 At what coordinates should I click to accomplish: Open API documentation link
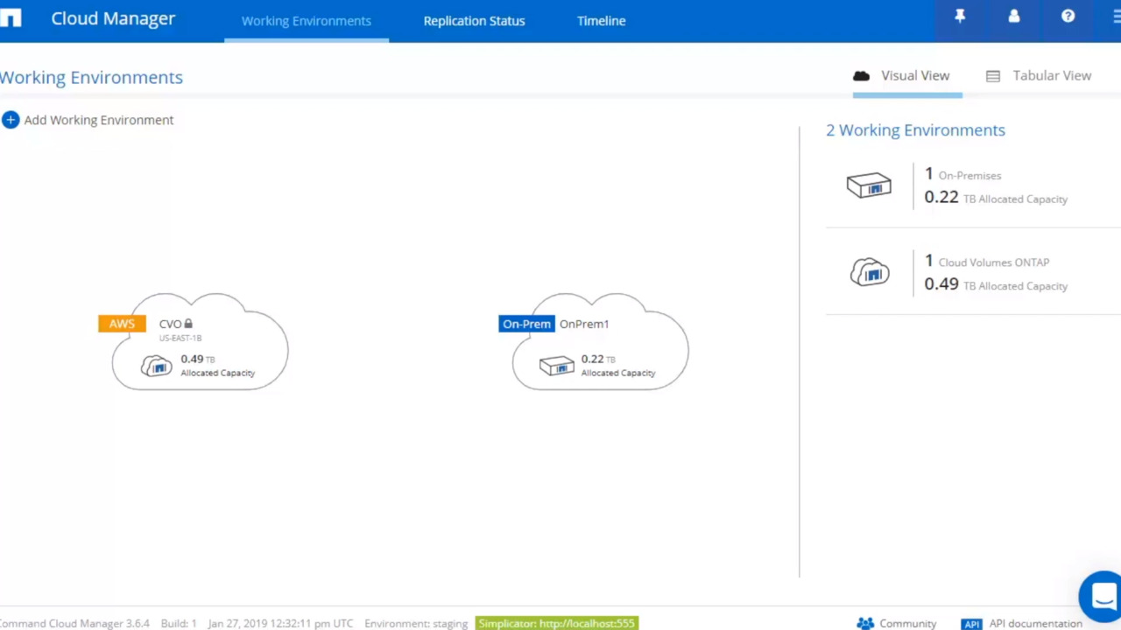pos(1025,623)
